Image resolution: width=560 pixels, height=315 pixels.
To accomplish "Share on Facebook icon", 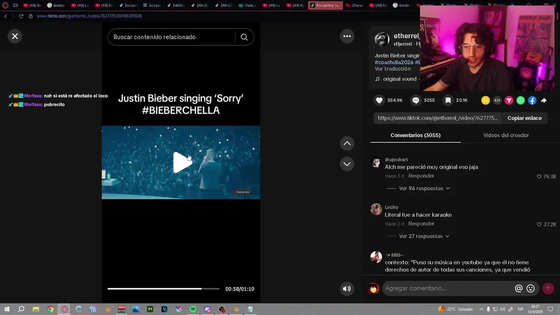I will pyautogui.click(x=532, y=101).
